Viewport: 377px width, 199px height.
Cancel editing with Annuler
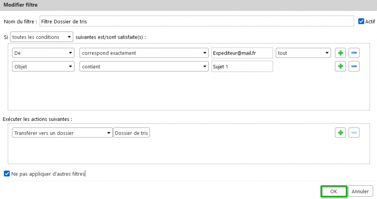coord(360,191)
